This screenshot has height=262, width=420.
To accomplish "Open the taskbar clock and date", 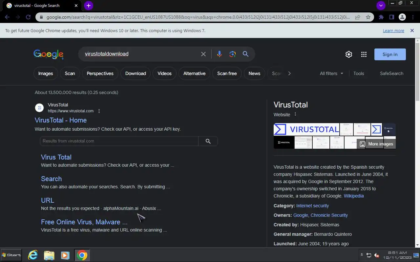I will [397, 255].
